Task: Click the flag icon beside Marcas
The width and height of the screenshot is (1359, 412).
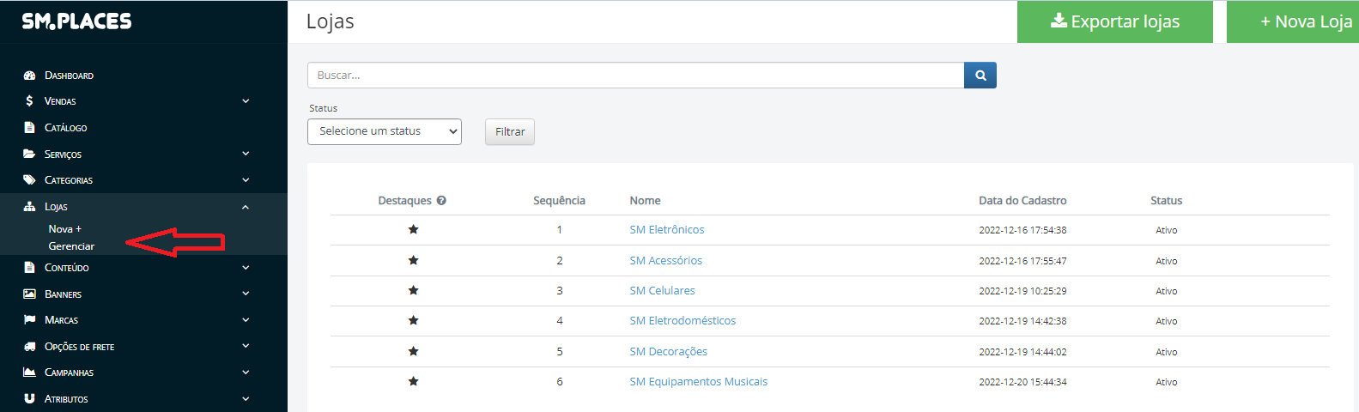Action: click(x=29, y=320)
